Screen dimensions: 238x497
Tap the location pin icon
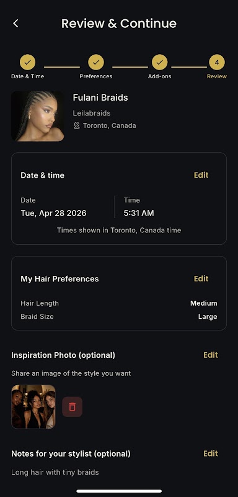tap(76, 125)
